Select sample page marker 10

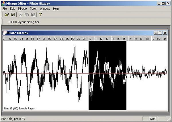click(x=90, y=39)
